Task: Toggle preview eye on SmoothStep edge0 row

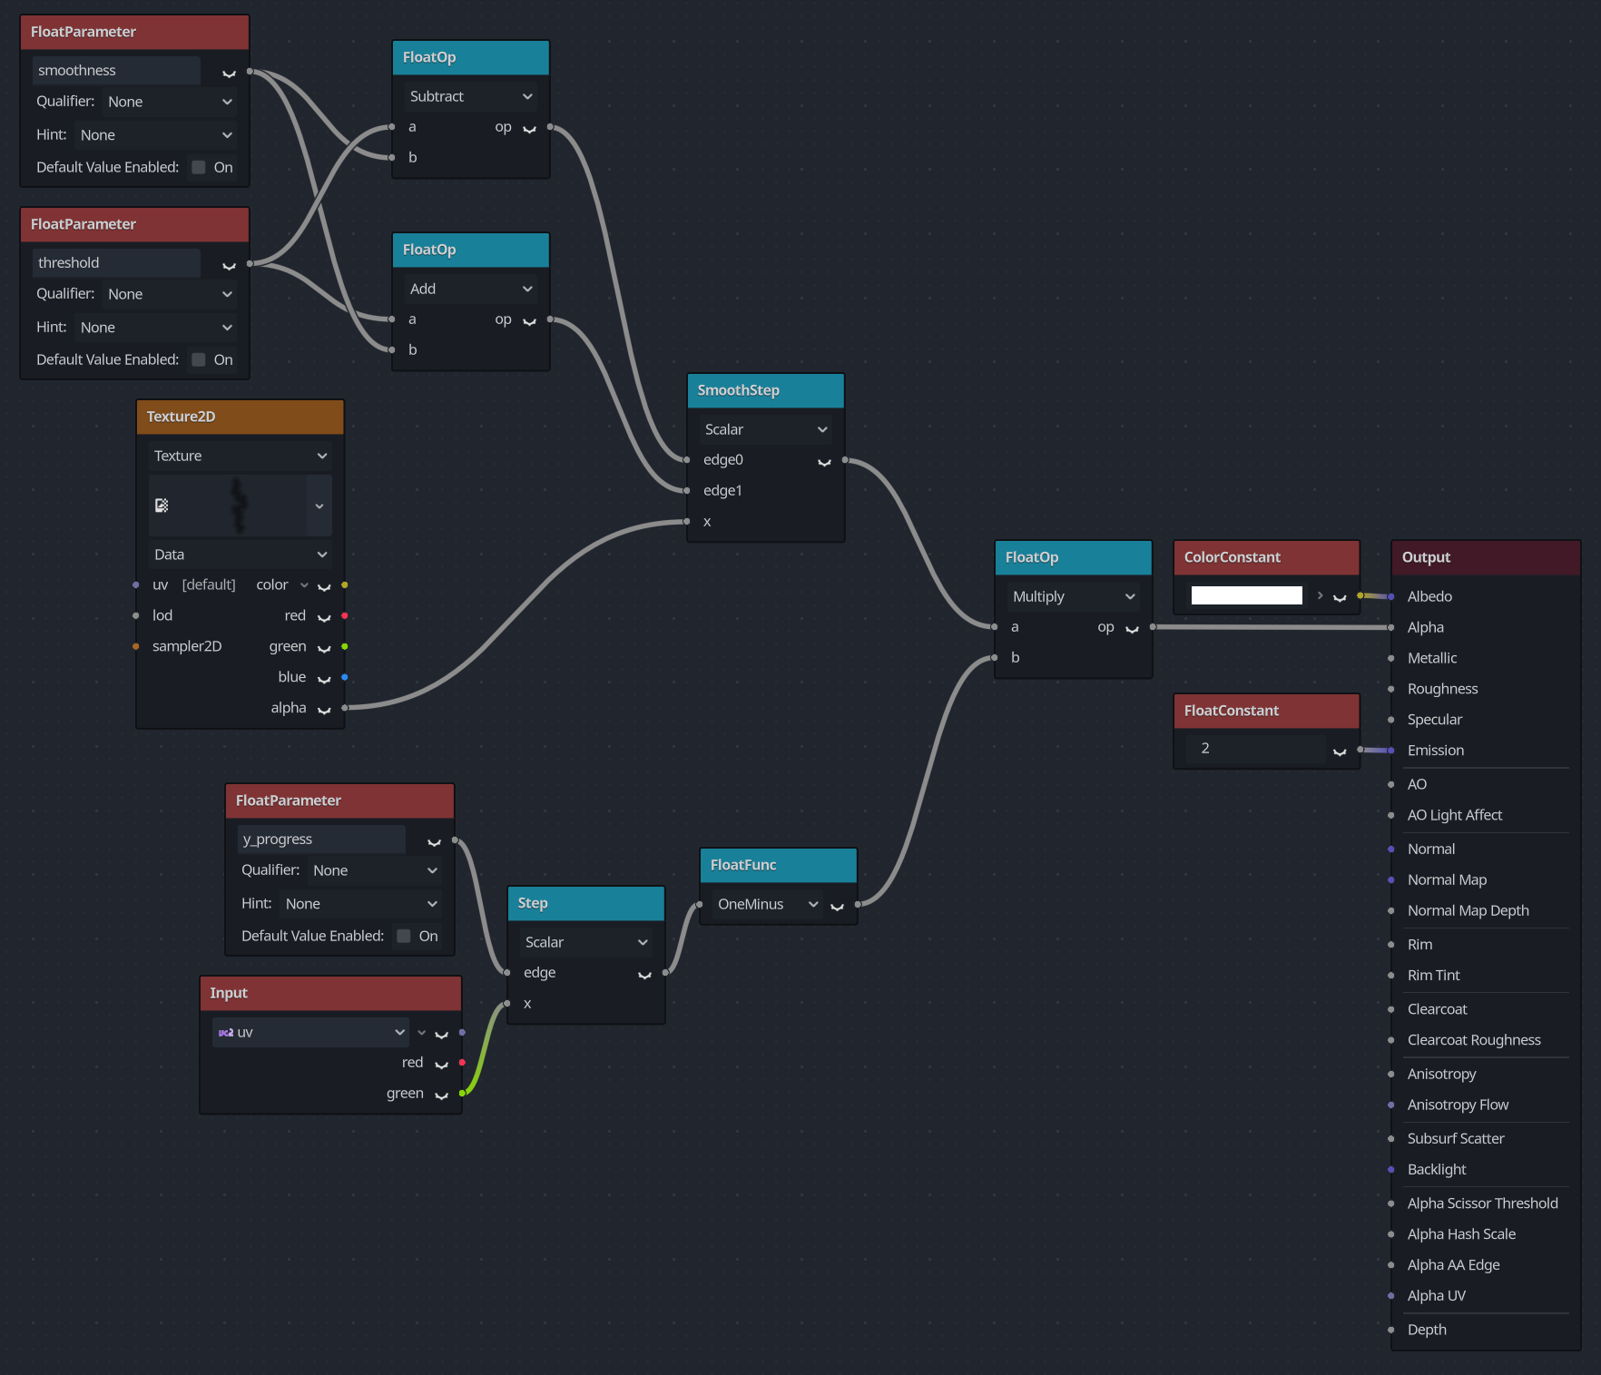Action: click(x=824, y=461)
